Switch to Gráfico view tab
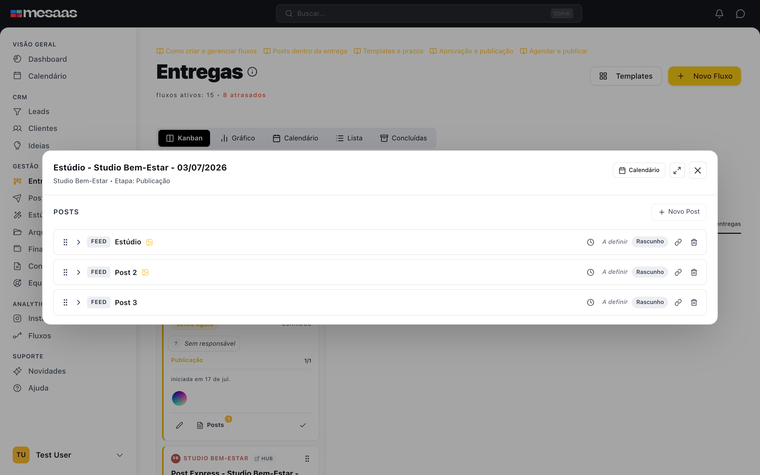Image resolution: width=760 pixels, height=475 pixels. click(238, 138)
